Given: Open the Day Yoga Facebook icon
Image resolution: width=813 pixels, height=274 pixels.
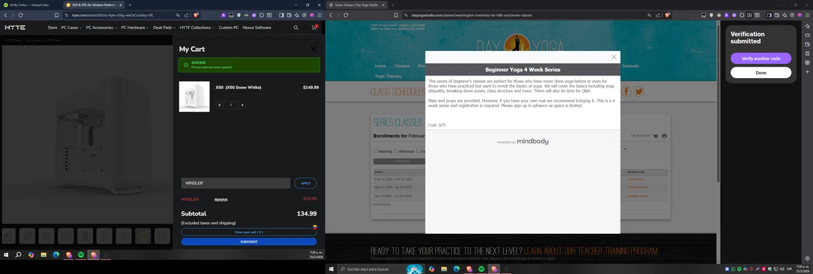Looking at the screenshot, I should [x=627, y=91].
